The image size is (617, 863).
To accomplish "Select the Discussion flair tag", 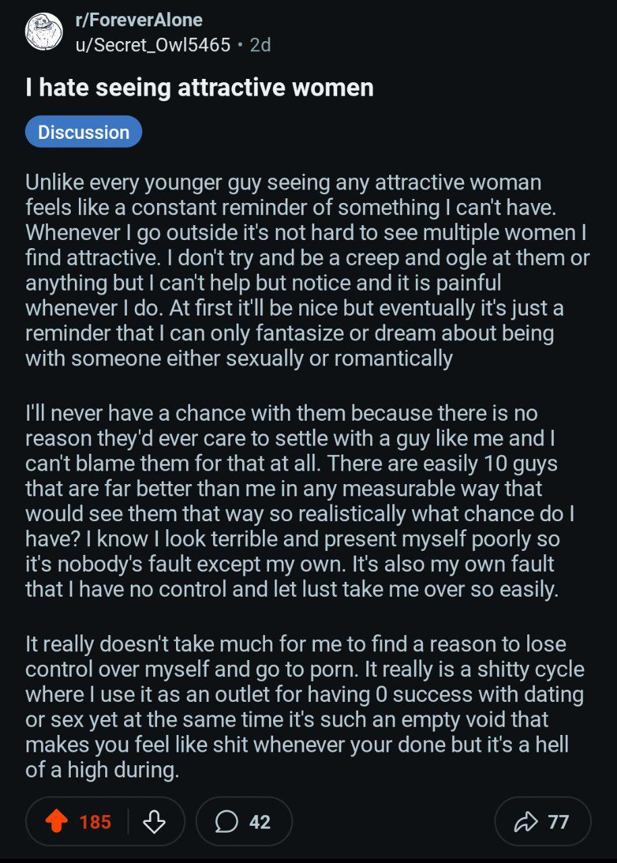I will point(84,131).
